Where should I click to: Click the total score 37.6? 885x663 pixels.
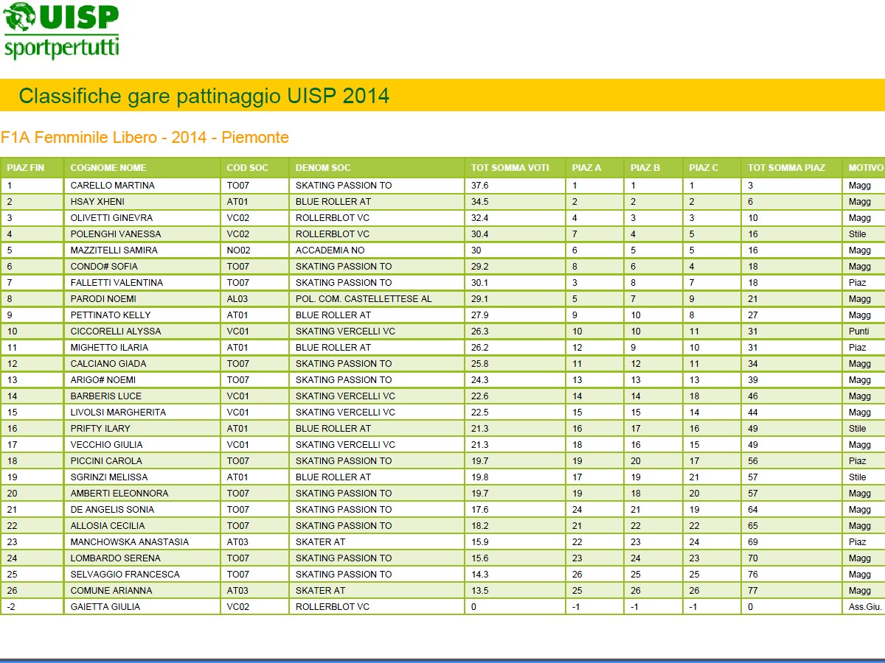click(x=480, y=186)
